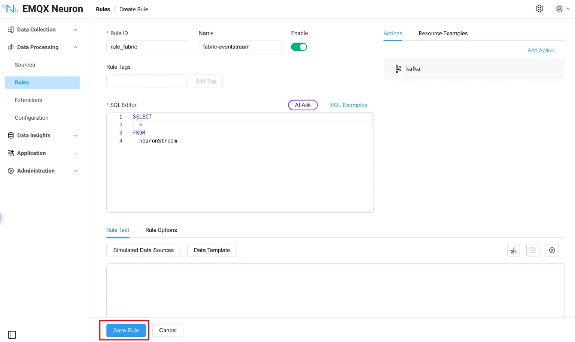The image size is (575, 342).
Task: Expand the Data Collection menu
Action: [x=42, y=30]
